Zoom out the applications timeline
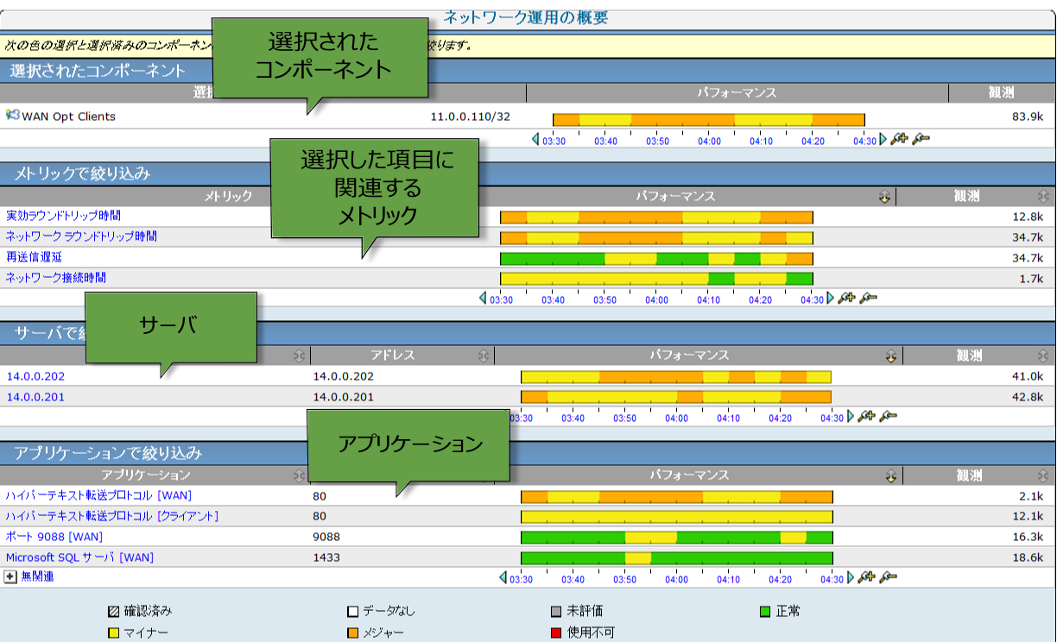The width and height of the screenshot is (1057, 642). click(889, 577)
